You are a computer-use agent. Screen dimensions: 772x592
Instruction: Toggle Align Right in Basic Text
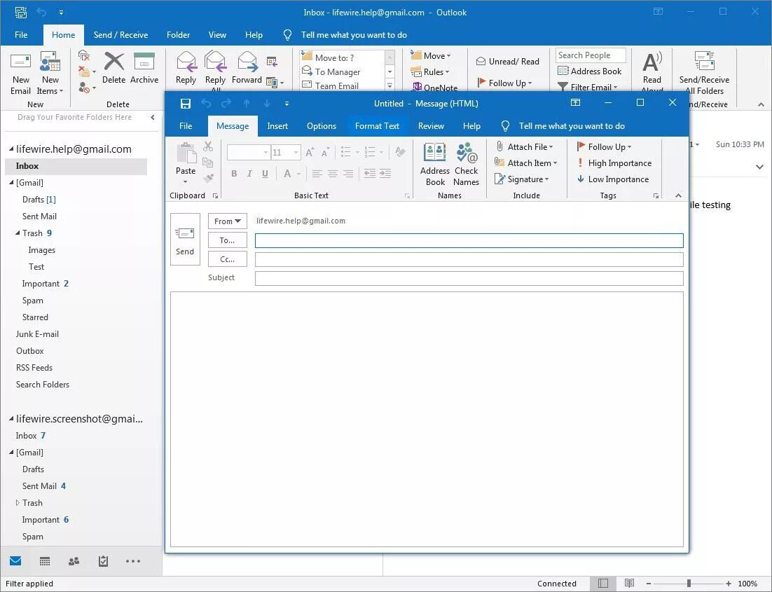pos(349,173)
